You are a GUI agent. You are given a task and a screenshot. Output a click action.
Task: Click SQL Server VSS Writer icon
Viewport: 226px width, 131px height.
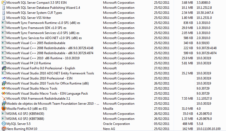[x=4, y=18]
